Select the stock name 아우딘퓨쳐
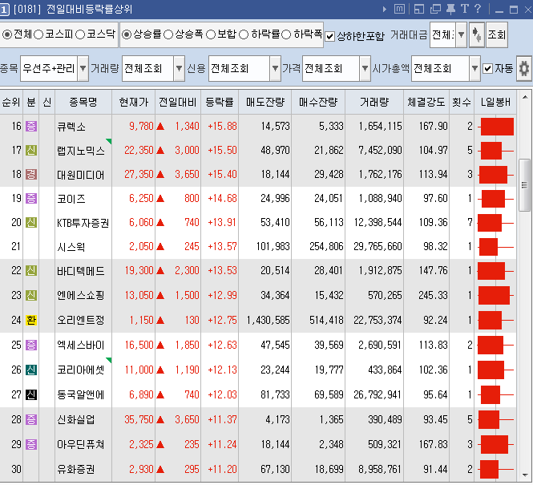This screenshot has height=485, width=533. [x=81, y=445]
